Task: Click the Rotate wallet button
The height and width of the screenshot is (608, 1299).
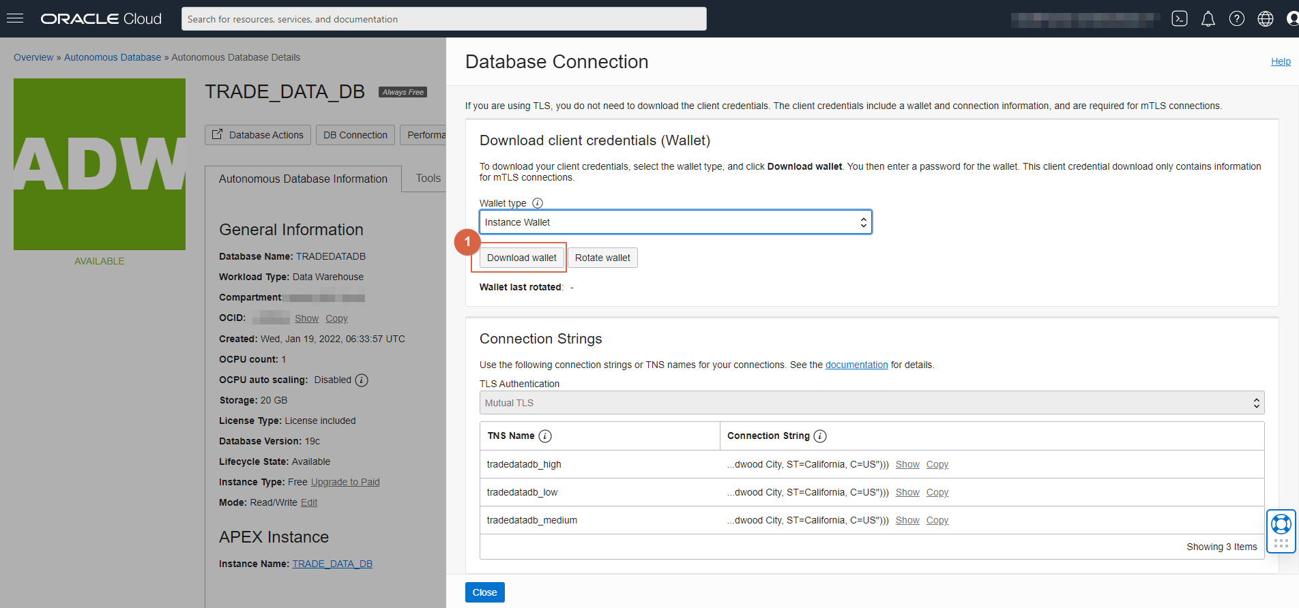Action: pyautogui.click(x=602, y=258)
